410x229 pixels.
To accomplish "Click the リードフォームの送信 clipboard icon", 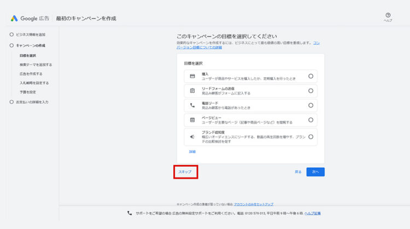I will coord(192,91).
